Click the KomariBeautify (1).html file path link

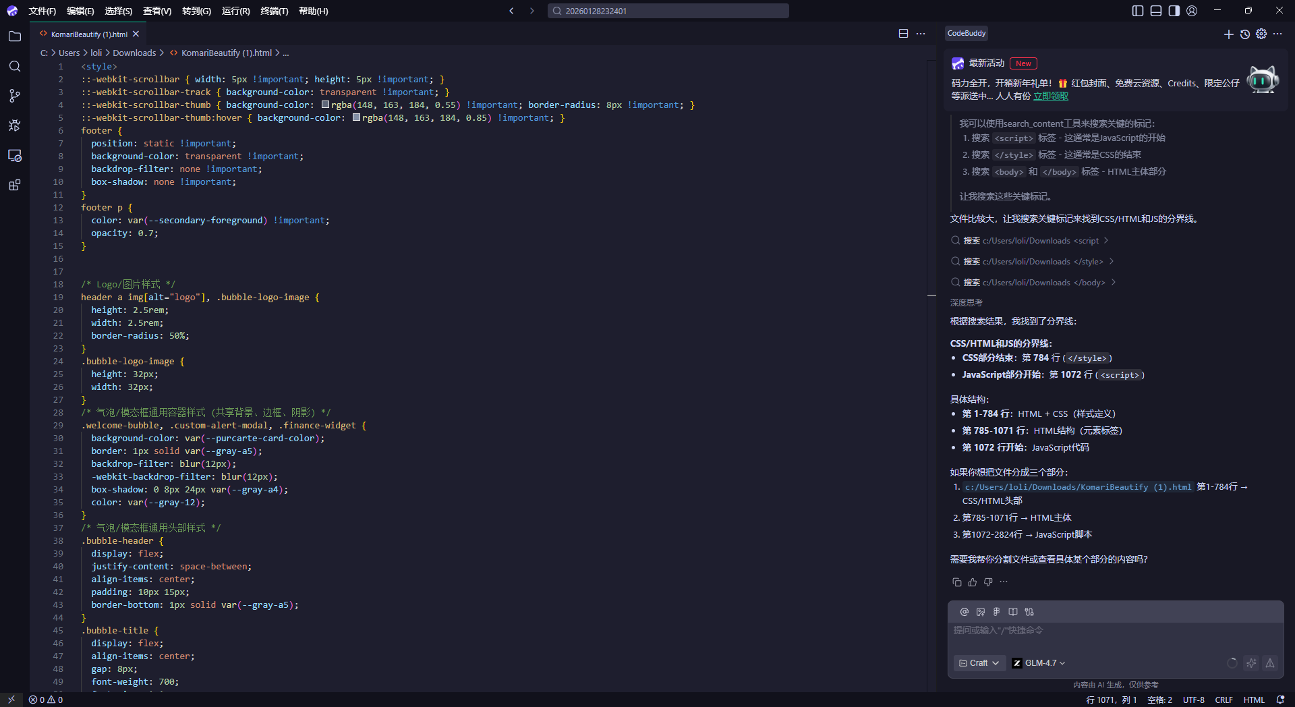click(1077, 487)
